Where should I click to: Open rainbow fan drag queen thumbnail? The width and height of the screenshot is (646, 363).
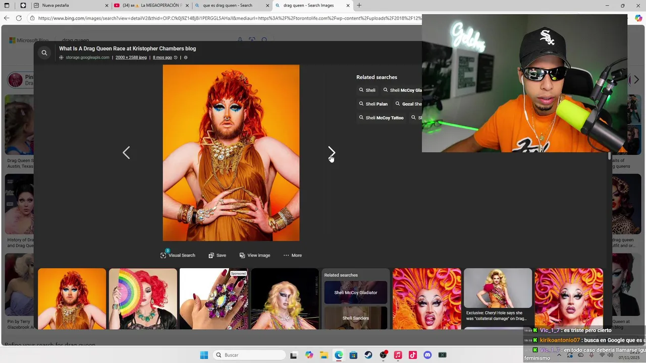tap(143, 298)
